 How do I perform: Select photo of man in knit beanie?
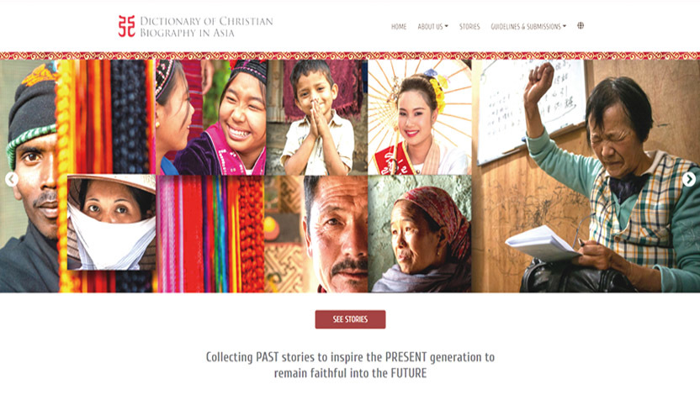point(29,176)
